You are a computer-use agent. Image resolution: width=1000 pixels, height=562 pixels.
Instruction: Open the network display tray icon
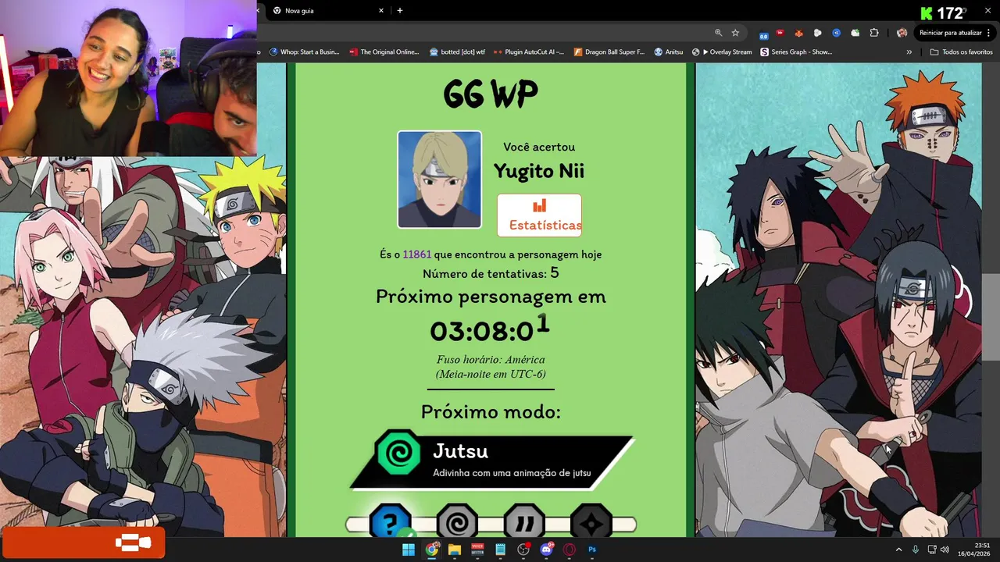tap(932, 550)
